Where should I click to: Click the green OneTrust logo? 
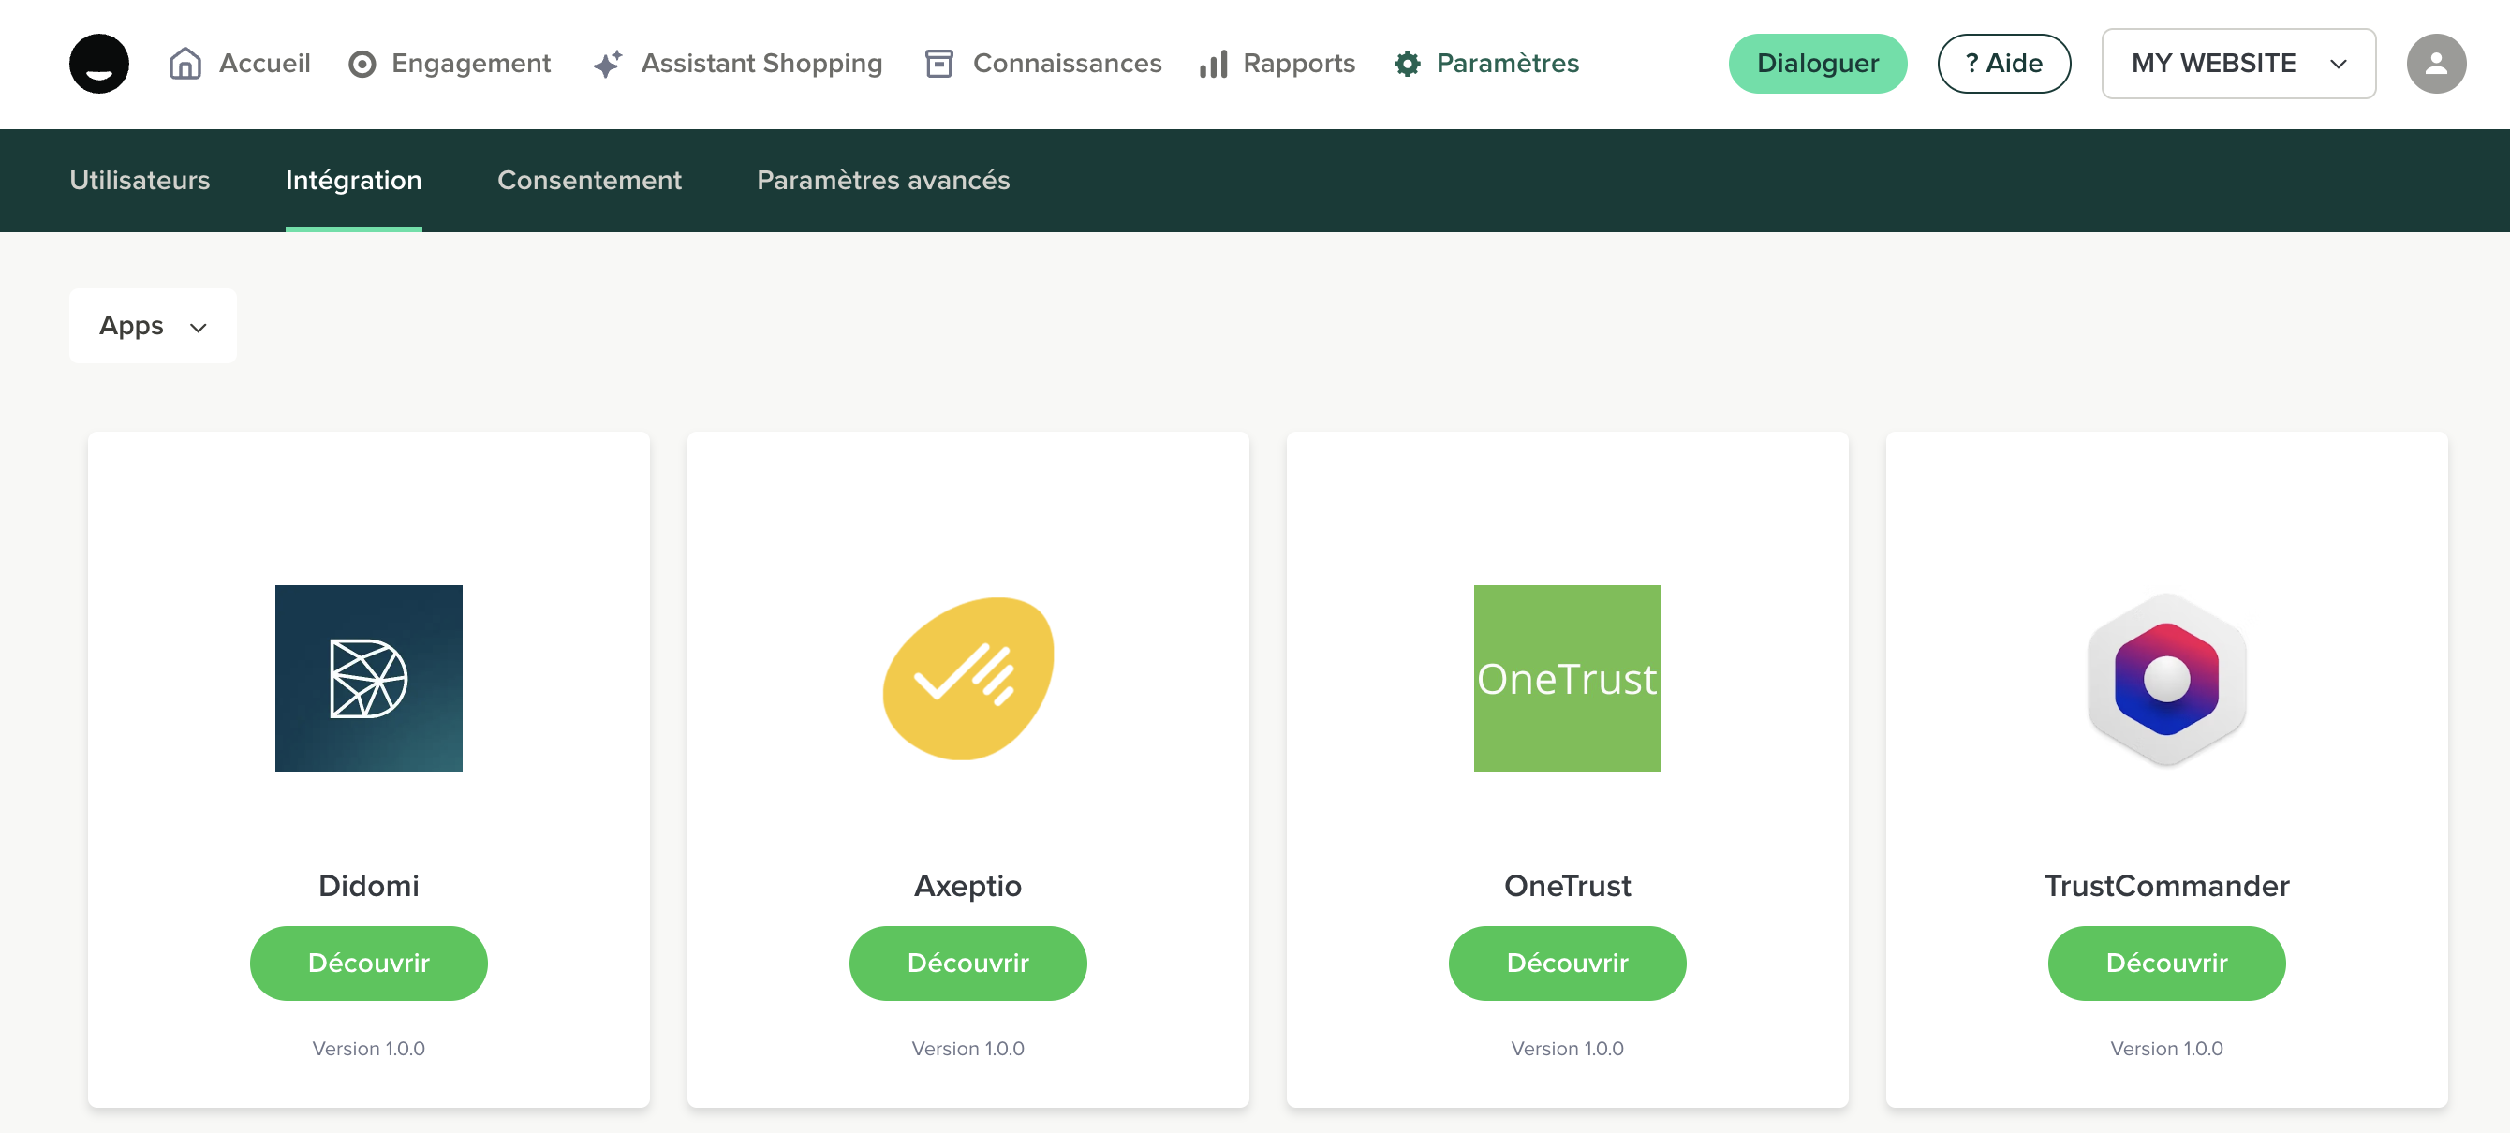(x=1567, y=678)
